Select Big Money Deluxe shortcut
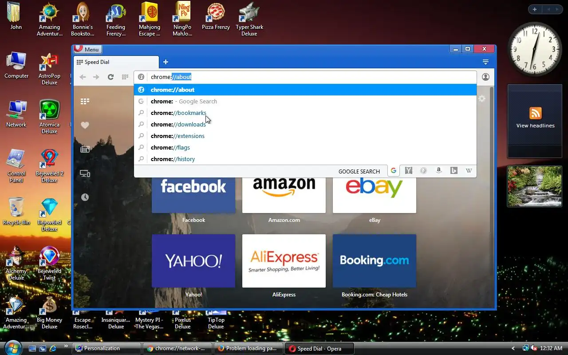 click(x=50, y=313)
